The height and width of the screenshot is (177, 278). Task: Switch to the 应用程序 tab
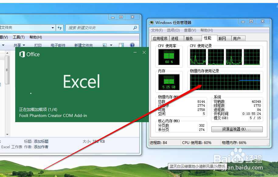tap(160, 38)
